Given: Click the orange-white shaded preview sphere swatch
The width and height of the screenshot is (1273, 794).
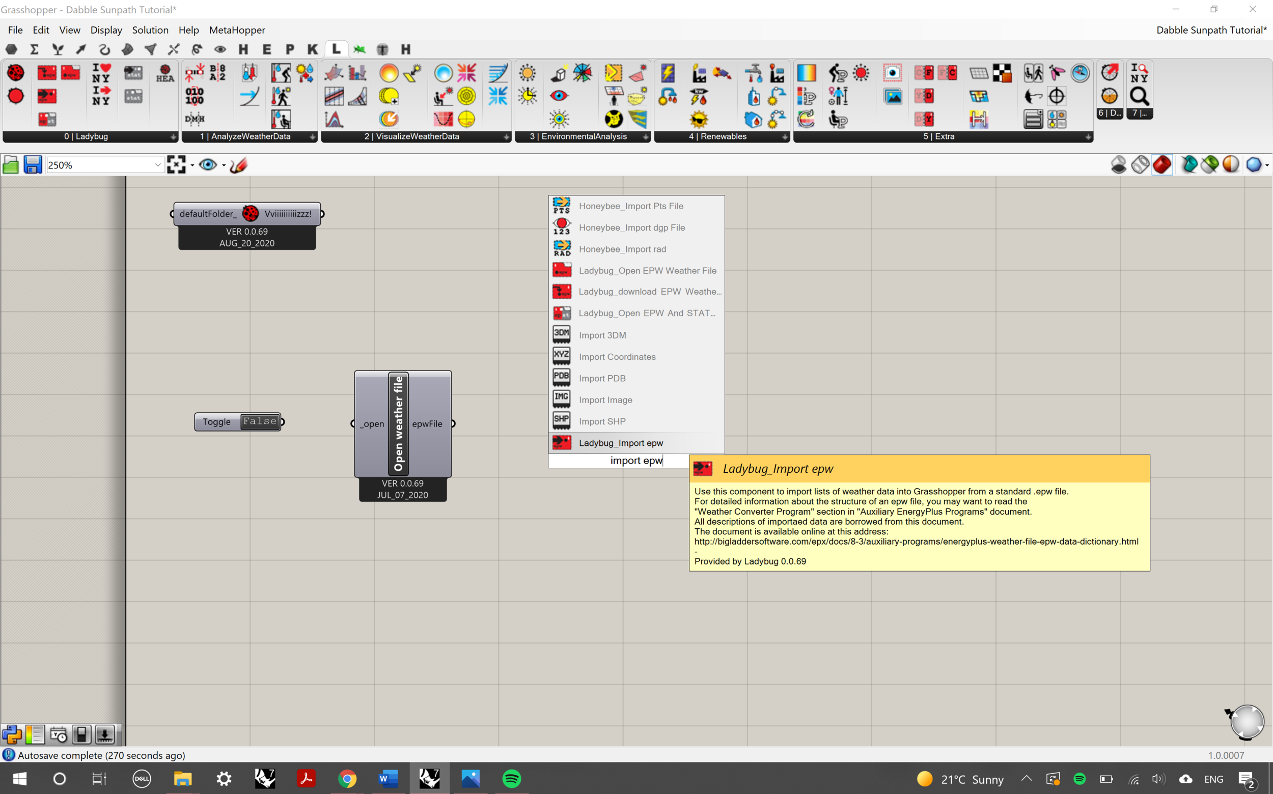Looking at the screenshot, I should point(1230,165).
